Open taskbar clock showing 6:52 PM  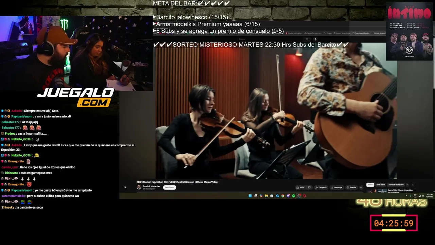[x=429, y=196]
